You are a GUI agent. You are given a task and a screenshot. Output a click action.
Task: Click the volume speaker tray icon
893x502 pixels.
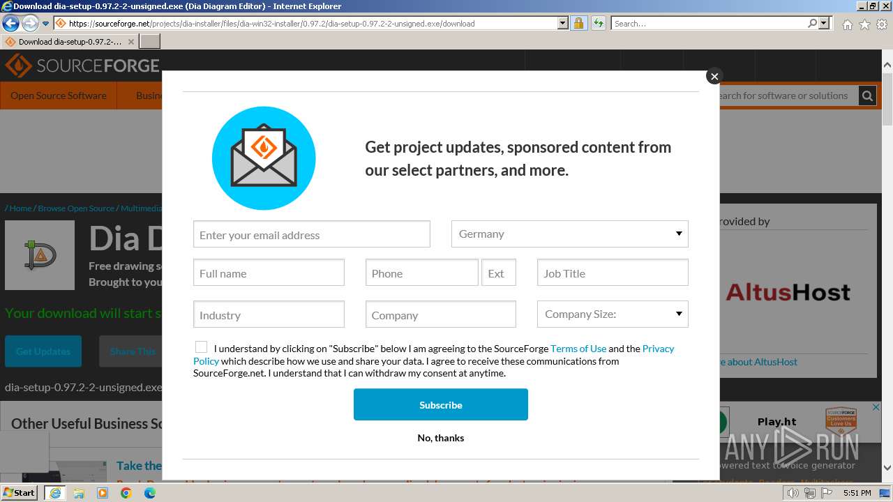pyautogui.click(x=793, y=493)
